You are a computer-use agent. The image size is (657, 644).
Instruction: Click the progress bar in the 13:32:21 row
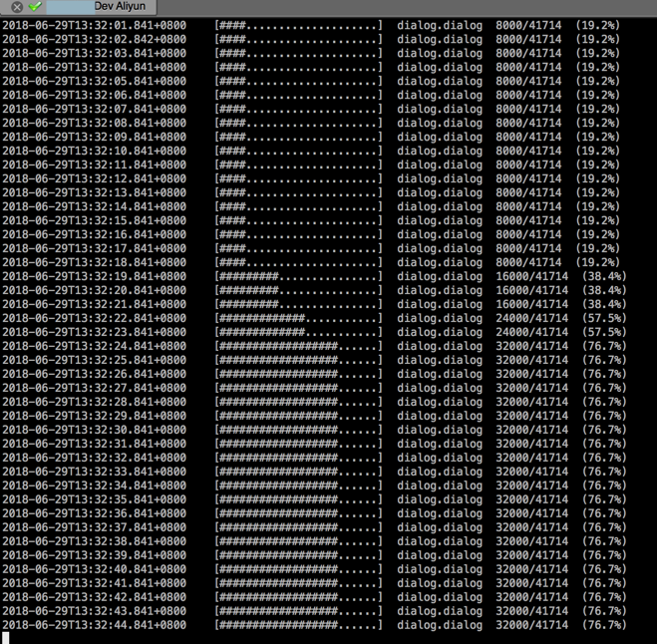pyautogui.click(x=299, y=304)
